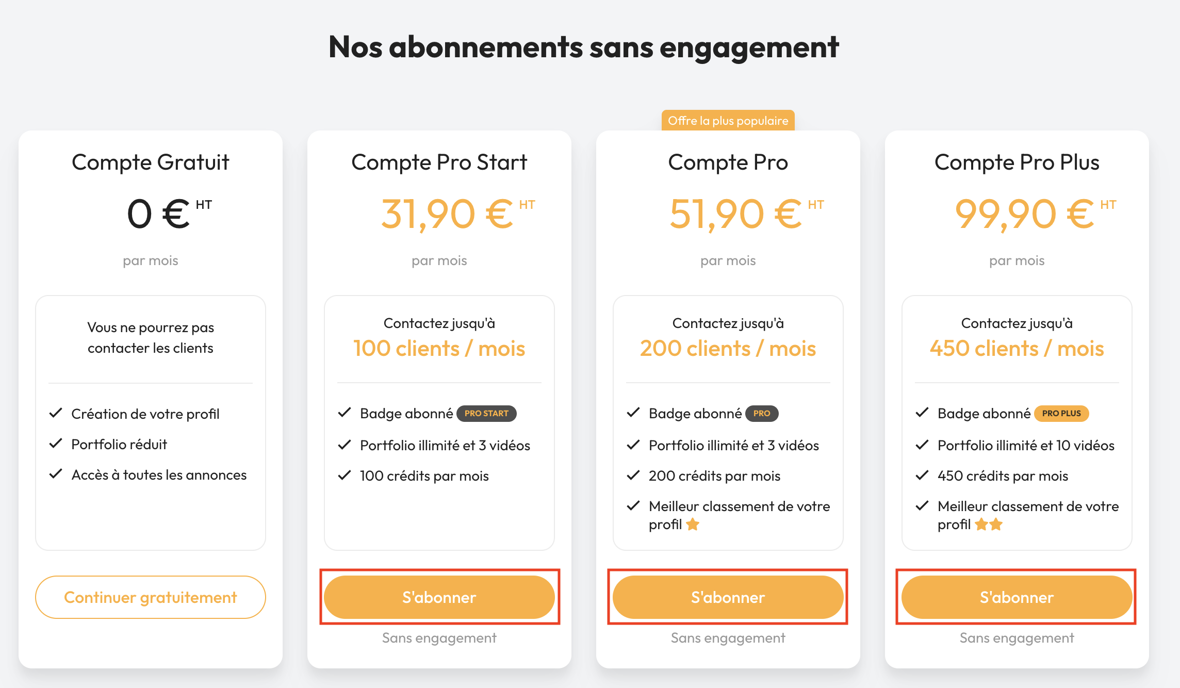Click checkmark next to 100 crédits par mois

coord(345,475)
